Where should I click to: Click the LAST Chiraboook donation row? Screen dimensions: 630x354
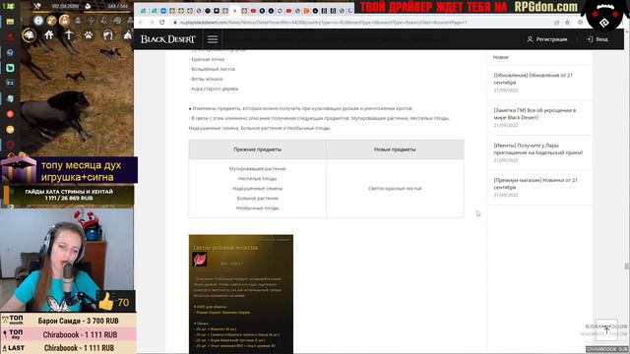click(68, 347)
